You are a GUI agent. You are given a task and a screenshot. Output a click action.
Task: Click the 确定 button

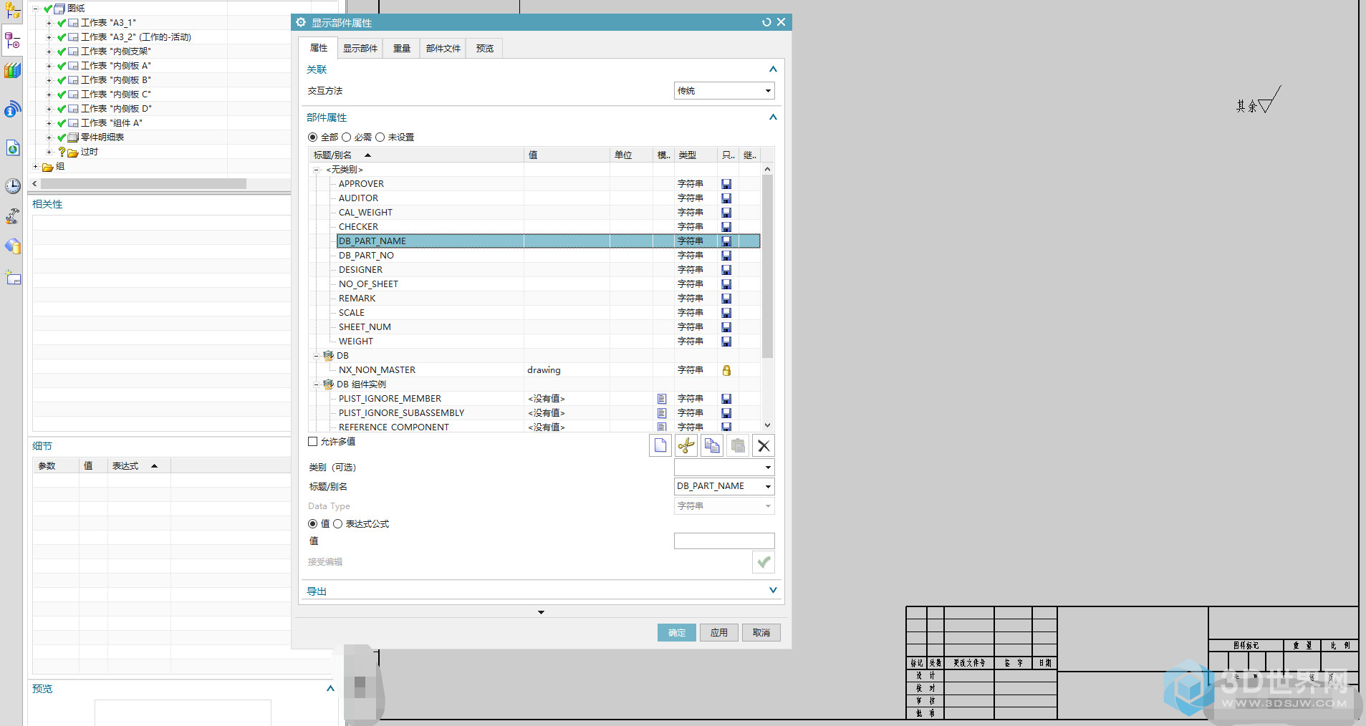click(x=677, y=633)
